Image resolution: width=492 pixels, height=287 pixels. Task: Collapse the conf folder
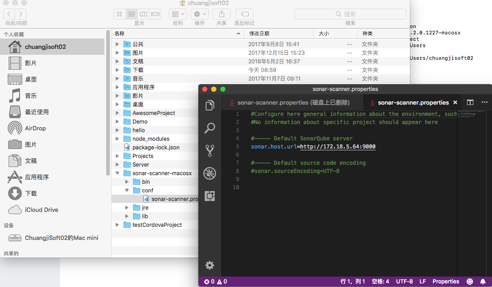[127, 190]
